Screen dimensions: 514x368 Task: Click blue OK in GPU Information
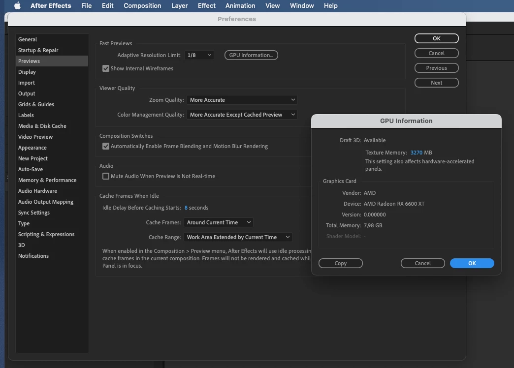[x=472, y=263]
